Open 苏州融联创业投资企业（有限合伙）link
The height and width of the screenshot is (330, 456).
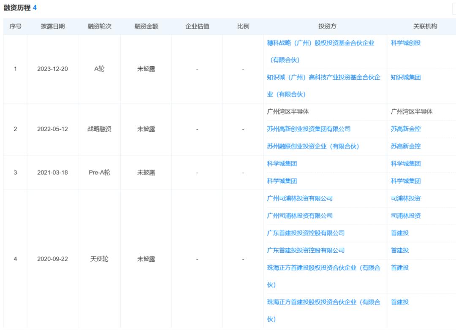tap(312, 146)
